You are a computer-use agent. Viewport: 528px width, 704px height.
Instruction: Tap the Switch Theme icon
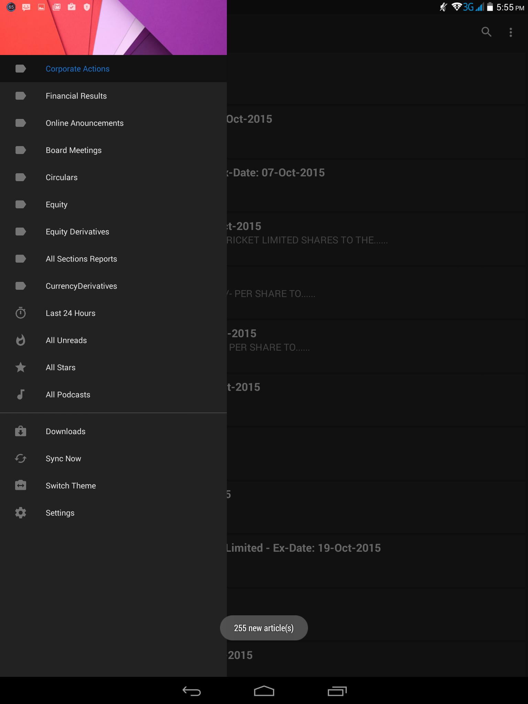(21, 485)
